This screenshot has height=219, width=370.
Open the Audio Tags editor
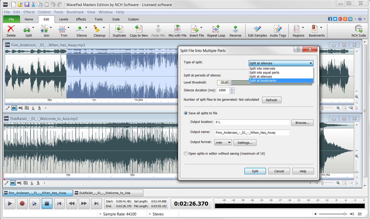click(x=278, y=29)
